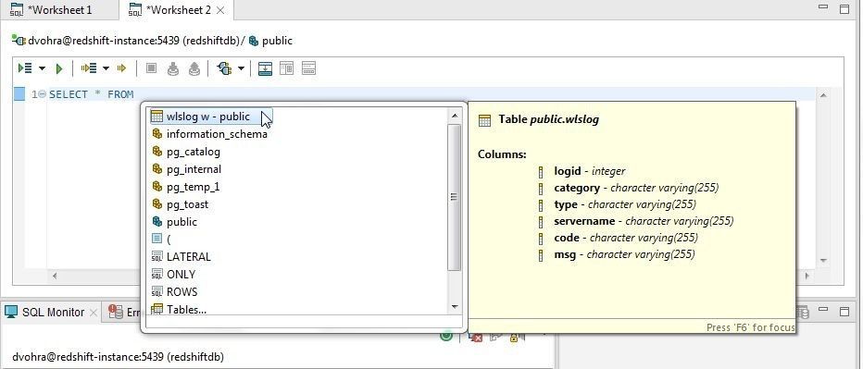Click the green circular monitor icon
Viewport: 863px width, 369px height.
click(447, 335)
